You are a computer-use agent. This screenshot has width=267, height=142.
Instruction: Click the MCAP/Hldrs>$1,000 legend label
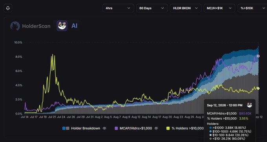[x=136, y=128]
